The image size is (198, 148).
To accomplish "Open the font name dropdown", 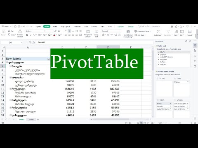I will pyautogui.click(x=42, y=31).
